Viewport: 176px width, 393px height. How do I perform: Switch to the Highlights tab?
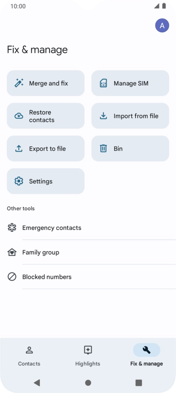click(x=88, y=356)
